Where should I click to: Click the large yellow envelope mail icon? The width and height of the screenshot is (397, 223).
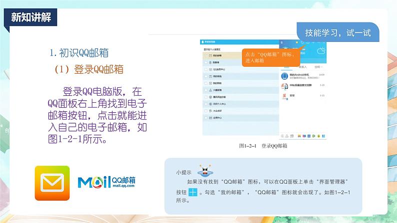[x=52, y=182]
